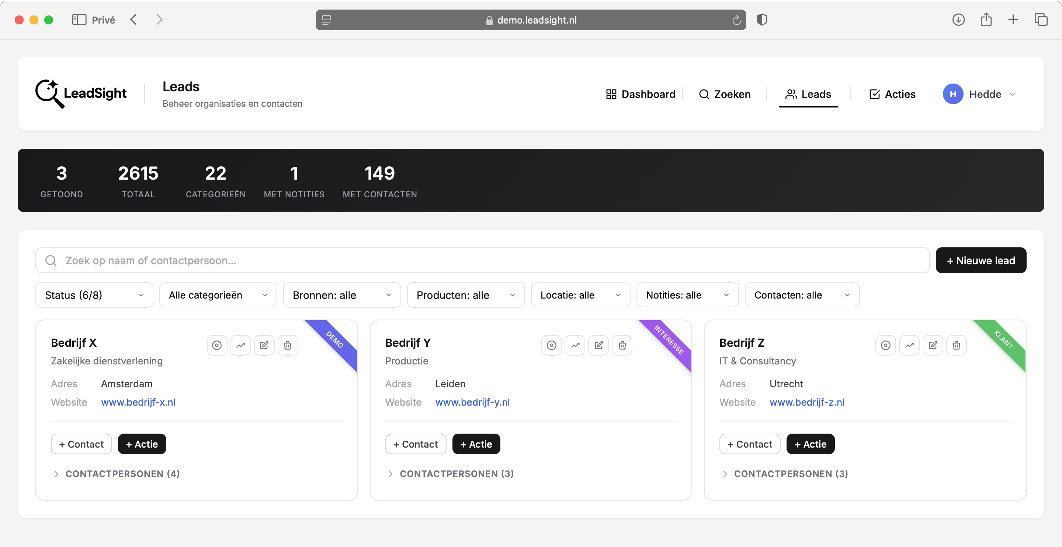1062x547 pixels.
Task: Open the status icon on Bedrijf X card
Action: click(217, 345)
